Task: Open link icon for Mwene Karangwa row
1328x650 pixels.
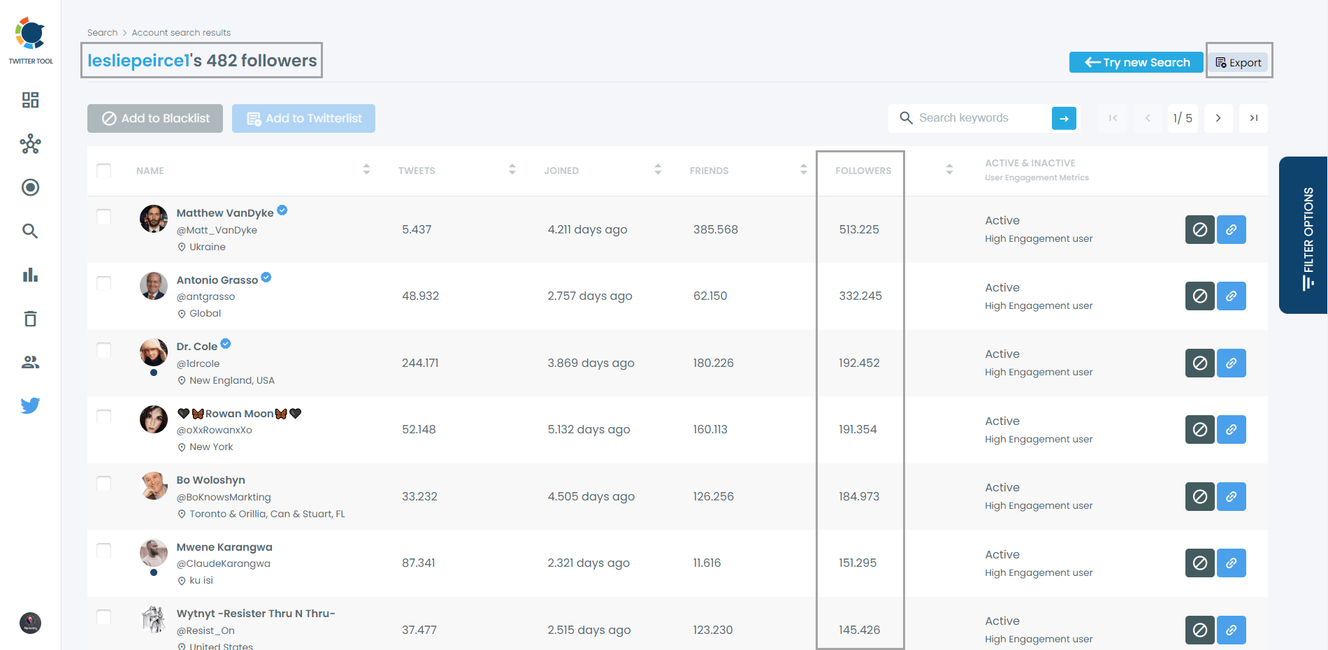Action: point(1232,563)
